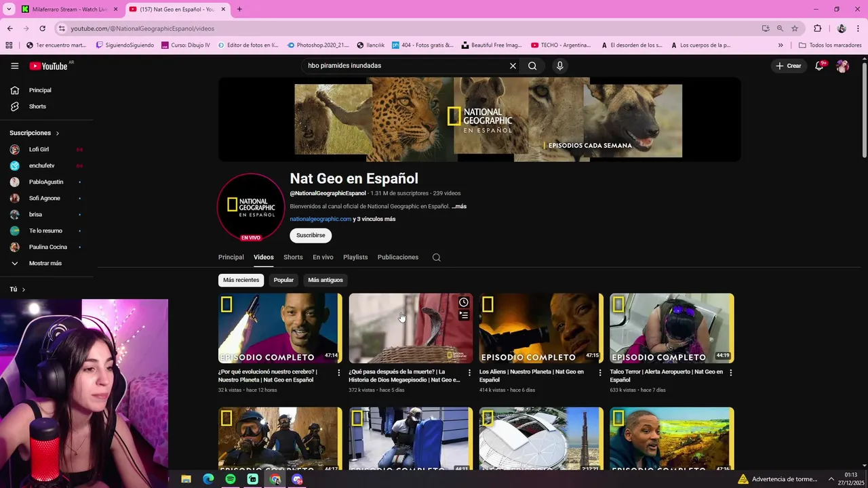Expand channel description with ...más
The width and height of the screenshot is (868, 488).
[459, 206]
